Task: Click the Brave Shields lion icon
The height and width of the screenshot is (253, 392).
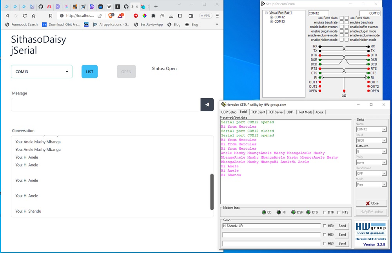Action: (x=110, y=16)
